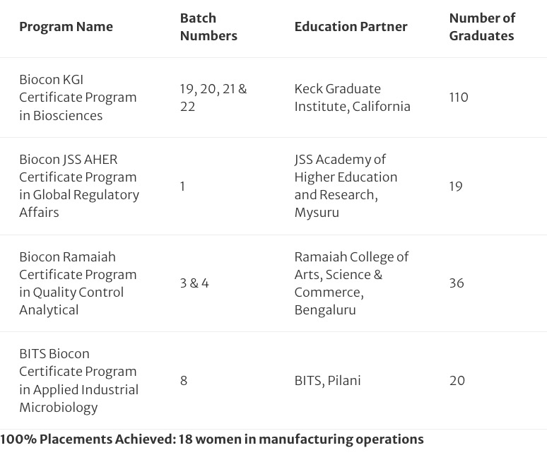Click batch number 8 cell

click(x=184, y=381)
